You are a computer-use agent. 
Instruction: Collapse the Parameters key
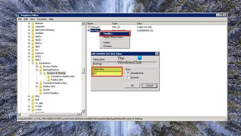pyautogui.click(x=33, y=63)
